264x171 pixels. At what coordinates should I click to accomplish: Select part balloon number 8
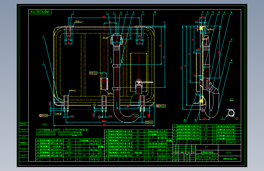coord(134,12)
